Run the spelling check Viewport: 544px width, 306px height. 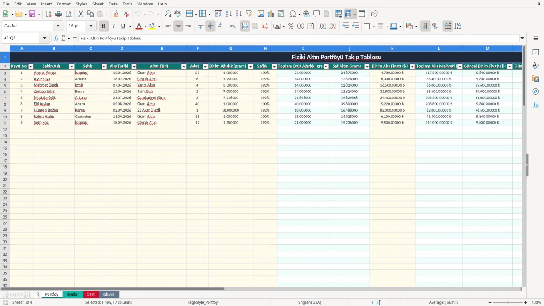(x=178, y=14)
